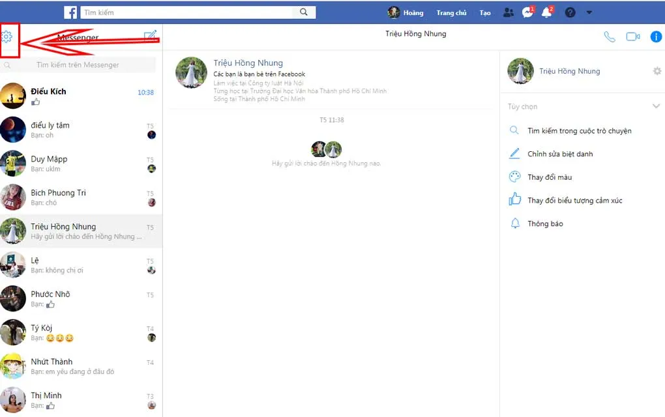
Task: Start a voice call
Action: click(x=610, y=36)
